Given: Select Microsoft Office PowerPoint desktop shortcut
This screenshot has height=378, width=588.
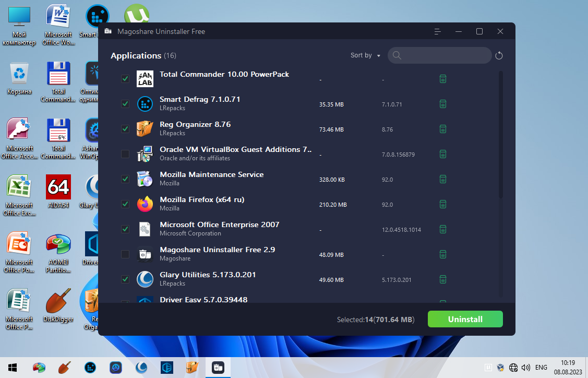Looking at the screenshot, I should pyautogui.click(x=19, y=252).
